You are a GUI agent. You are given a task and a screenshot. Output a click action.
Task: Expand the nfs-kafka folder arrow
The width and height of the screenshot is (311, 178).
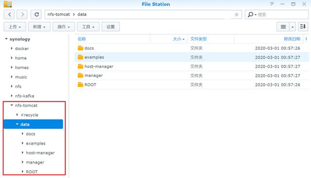click(12, 96)
